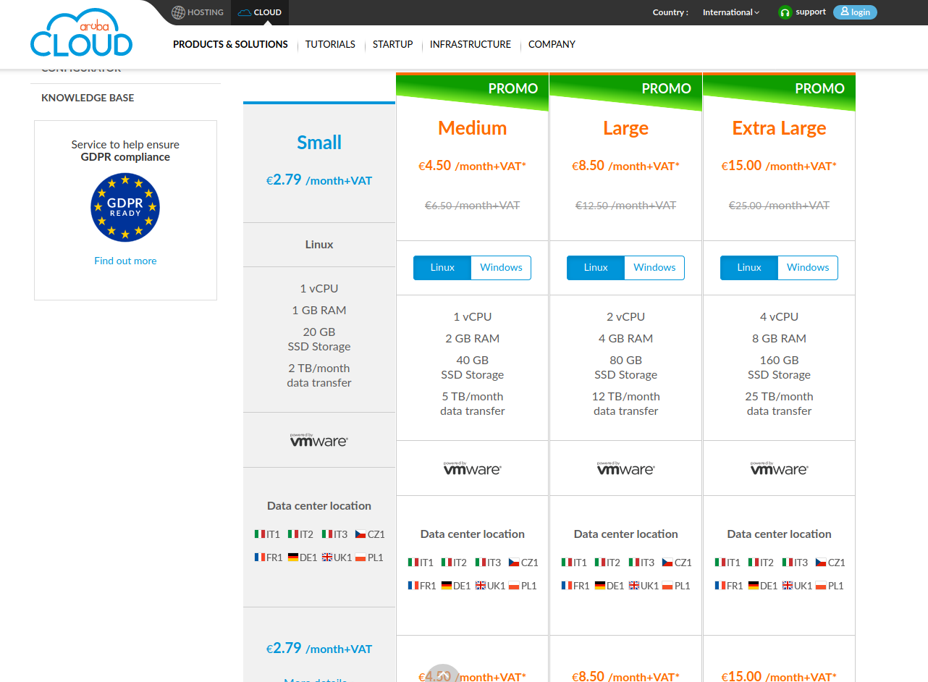The image size is (928, 682).
Task: Click the PROMO ribbon above Extra Large
Action: pos(780,91)
